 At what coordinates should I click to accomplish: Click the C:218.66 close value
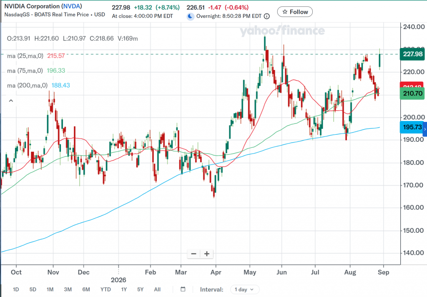102,38
